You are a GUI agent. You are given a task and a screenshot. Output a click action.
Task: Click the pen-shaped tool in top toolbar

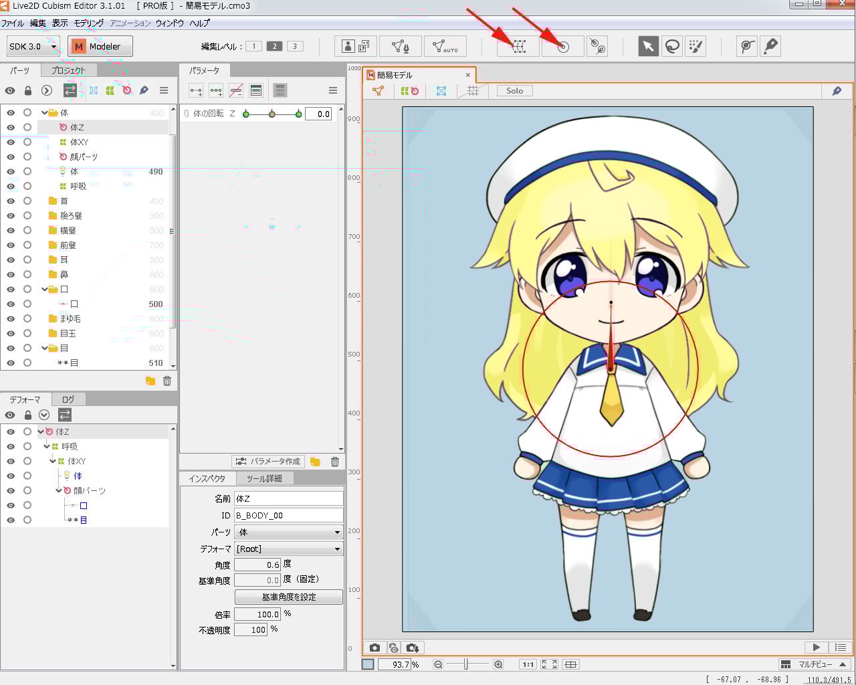coord(770,46)
